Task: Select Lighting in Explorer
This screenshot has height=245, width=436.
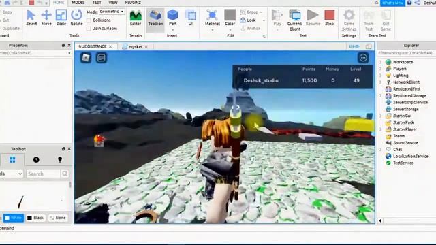Action: click(401, 76)
